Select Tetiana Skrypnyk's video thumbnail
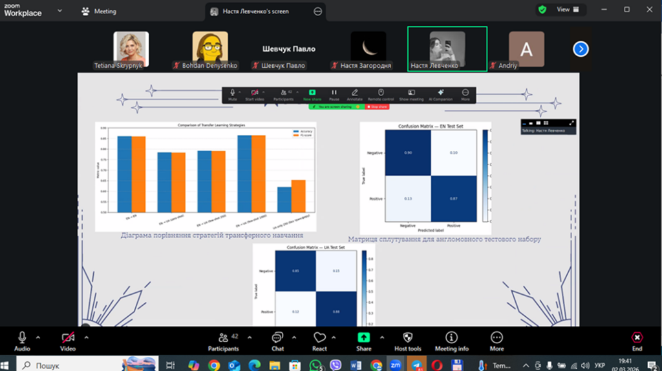This screenshot has height=371, width=662. [131, 50]
